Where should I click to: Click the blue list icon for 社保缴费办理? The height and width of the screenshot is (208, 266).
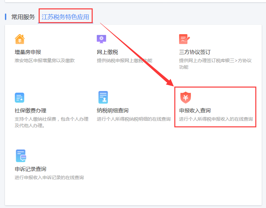point(19,98)
